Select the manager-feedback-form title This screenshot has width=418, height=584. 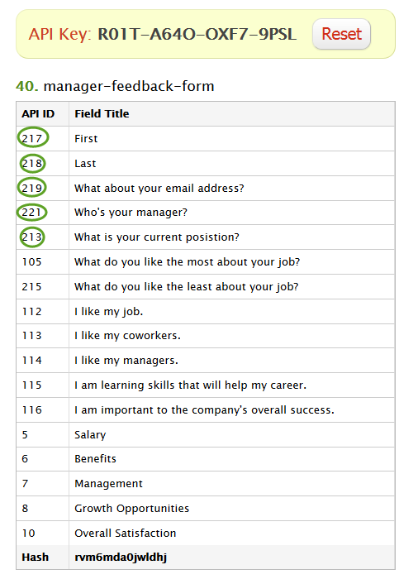tap(129, 86)
